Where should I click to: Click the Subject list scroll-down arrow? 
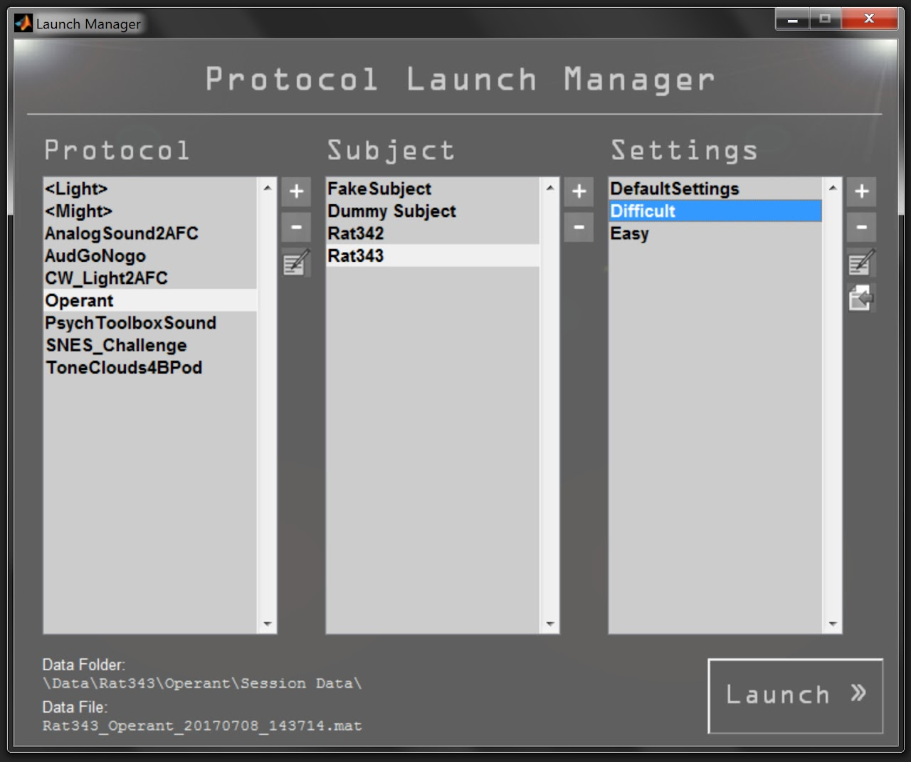point(549,624)
